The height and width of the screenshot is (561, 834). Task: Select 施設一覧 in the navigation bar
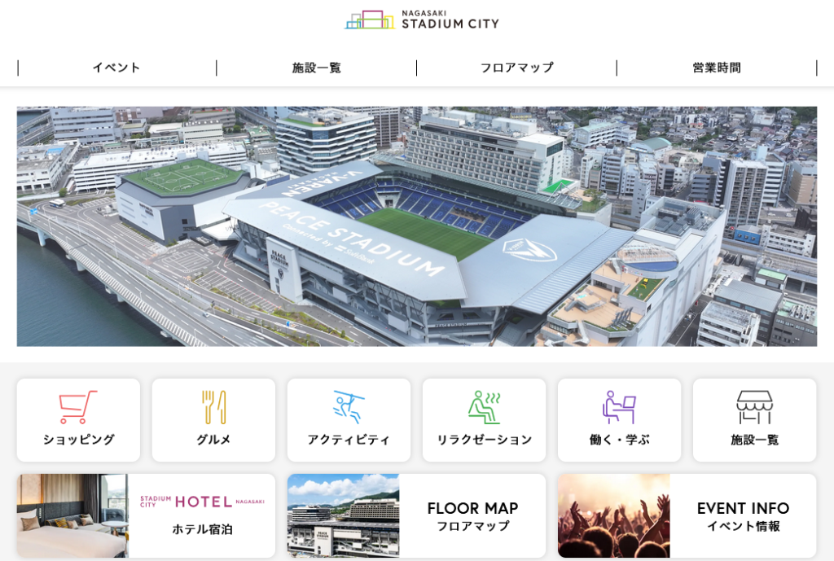317,68
